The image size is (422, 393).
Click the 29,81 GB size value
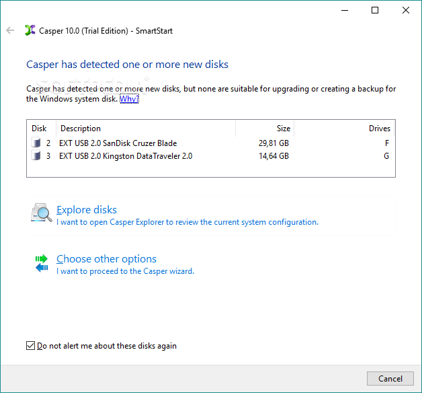click(273, 143)
